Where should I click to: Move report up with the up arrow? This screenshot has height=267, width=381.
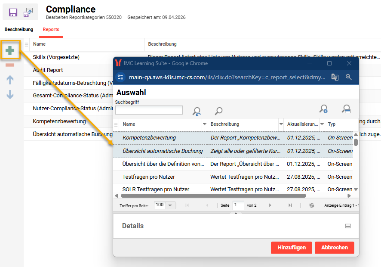coord(10,80)
